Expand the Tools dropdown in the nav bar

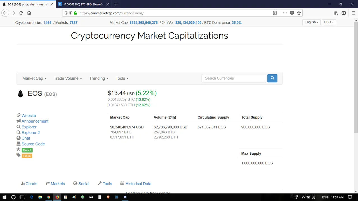122,78
